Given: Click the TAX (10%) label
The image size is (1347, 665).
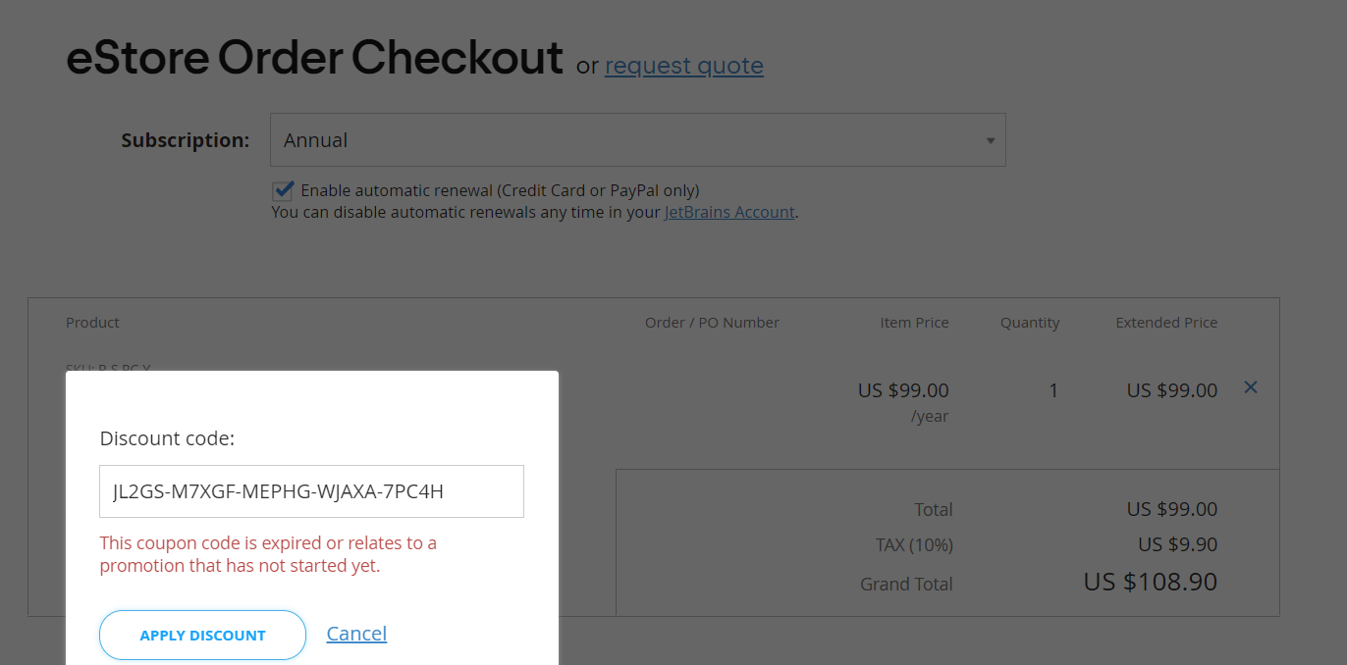Looking at the screenshot, I should [x=914, y=544].
